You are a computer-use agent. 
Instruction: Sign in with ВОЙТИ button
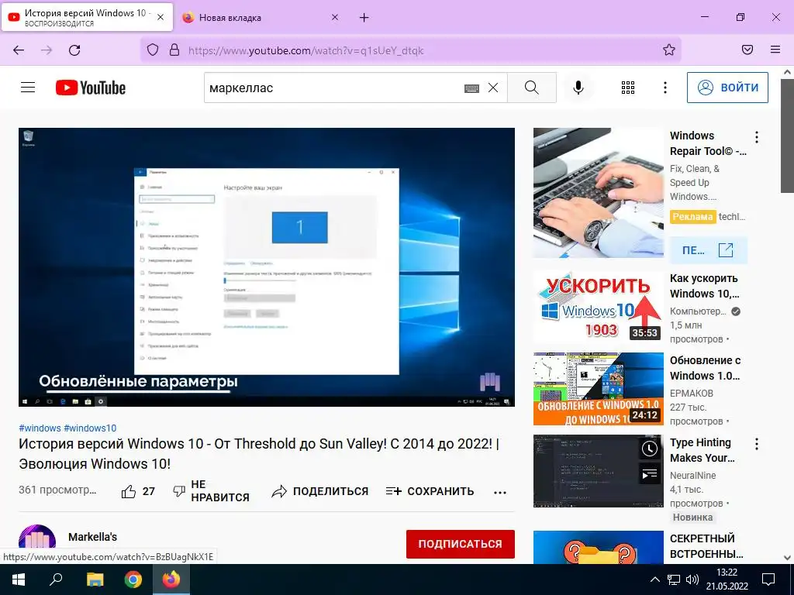click(x=727, y=88)
